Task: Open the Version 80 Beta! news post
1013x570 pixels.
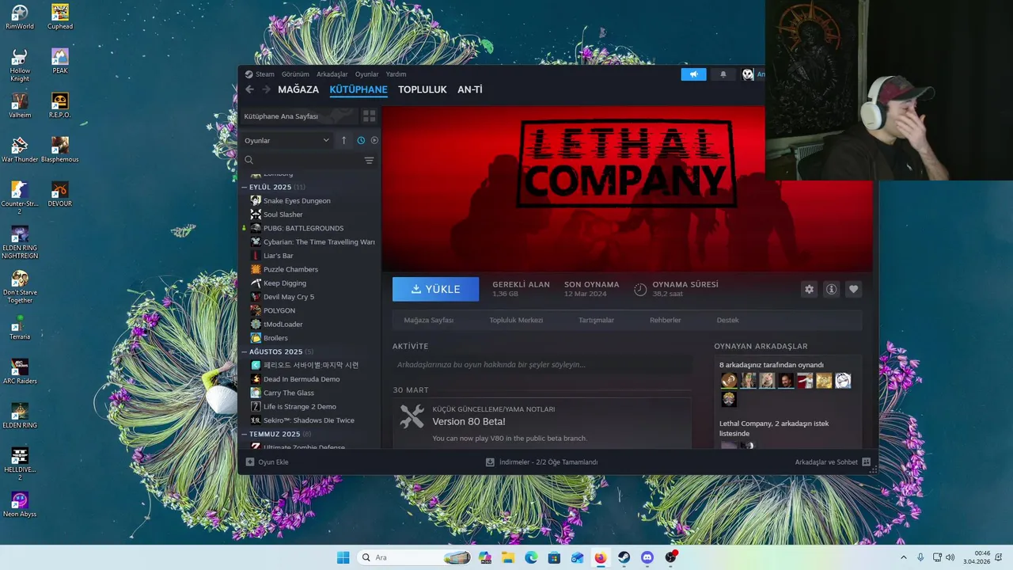Action: pyautogui.click(x=469, y=421)
